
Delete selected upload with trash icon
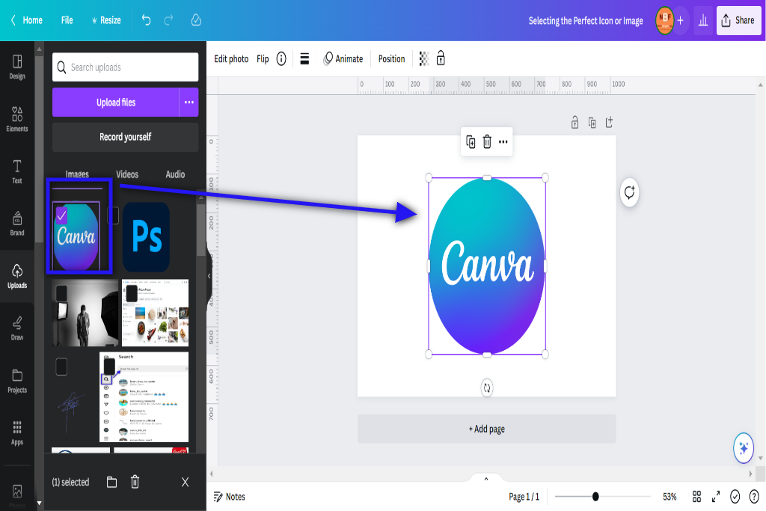point(135,482)
